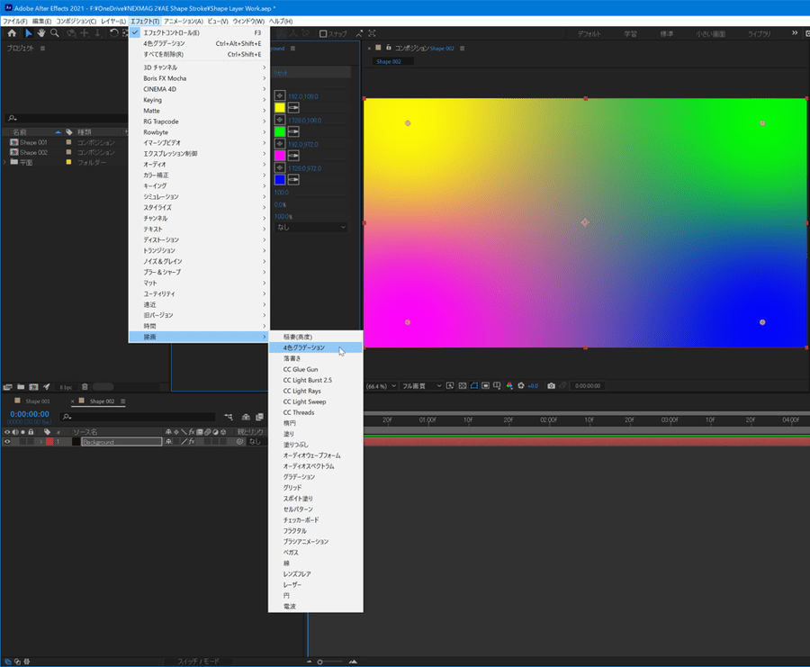
Task: Click the yellow color eyedropper icon
Action: (x=294, y=108)
